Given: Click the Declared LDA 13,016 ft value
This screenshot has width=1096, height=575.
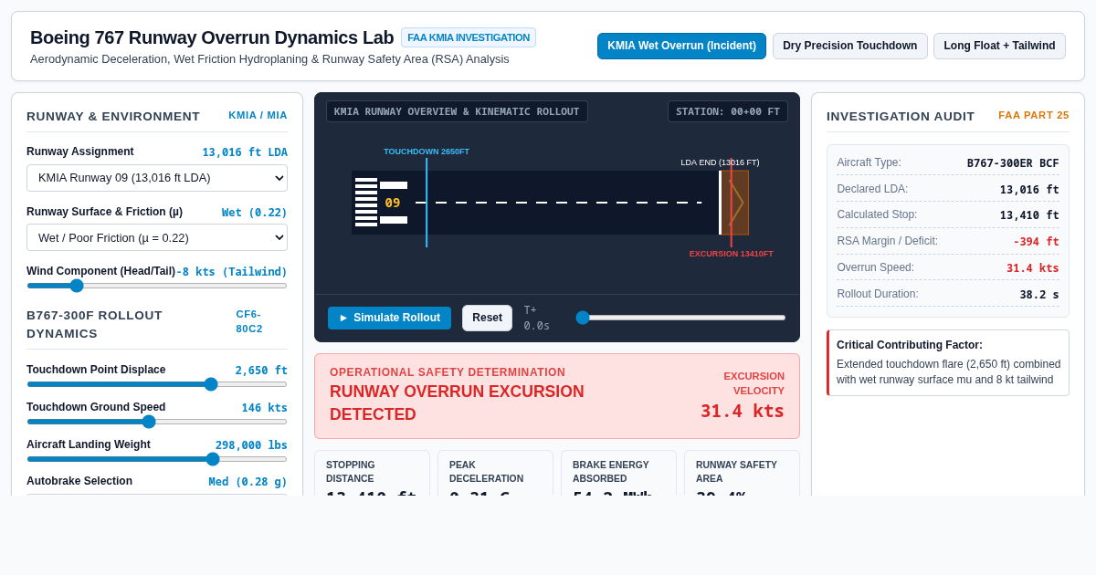Looking at the screenshot, I should [1029, 190].
